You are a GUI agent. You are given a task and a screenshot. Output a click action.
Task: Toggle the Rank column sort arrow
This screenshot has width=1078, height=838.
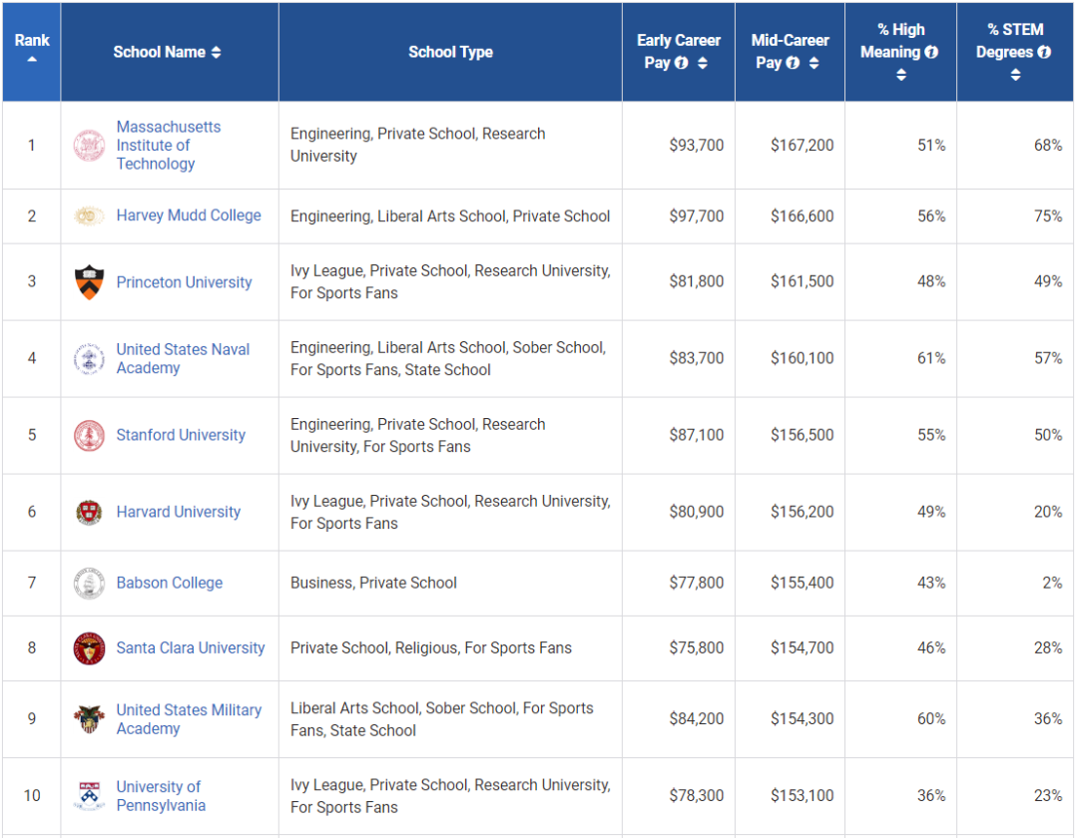(32, 60)
